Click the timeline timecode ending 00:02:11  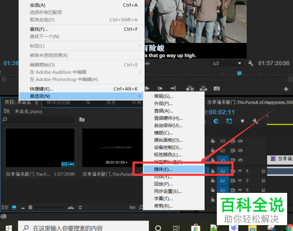[x=219, y=112]
